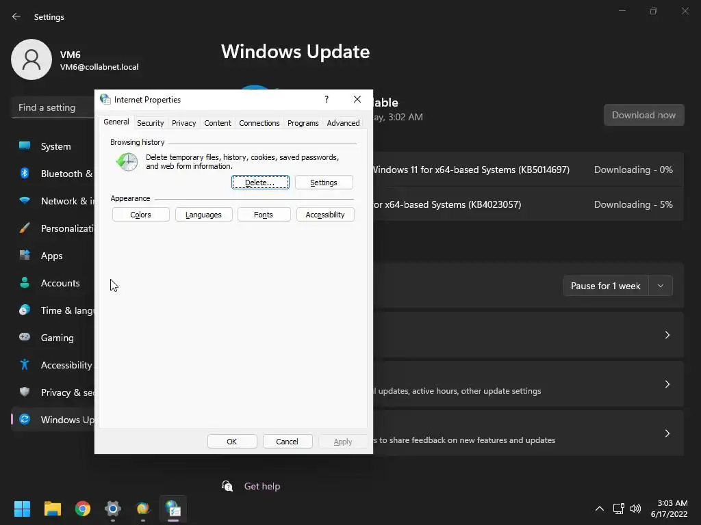Click the Internet Properties globe title icon
The height and width of the screenshot is (525, 701).
pyautogui.click(x=105, y=99)
